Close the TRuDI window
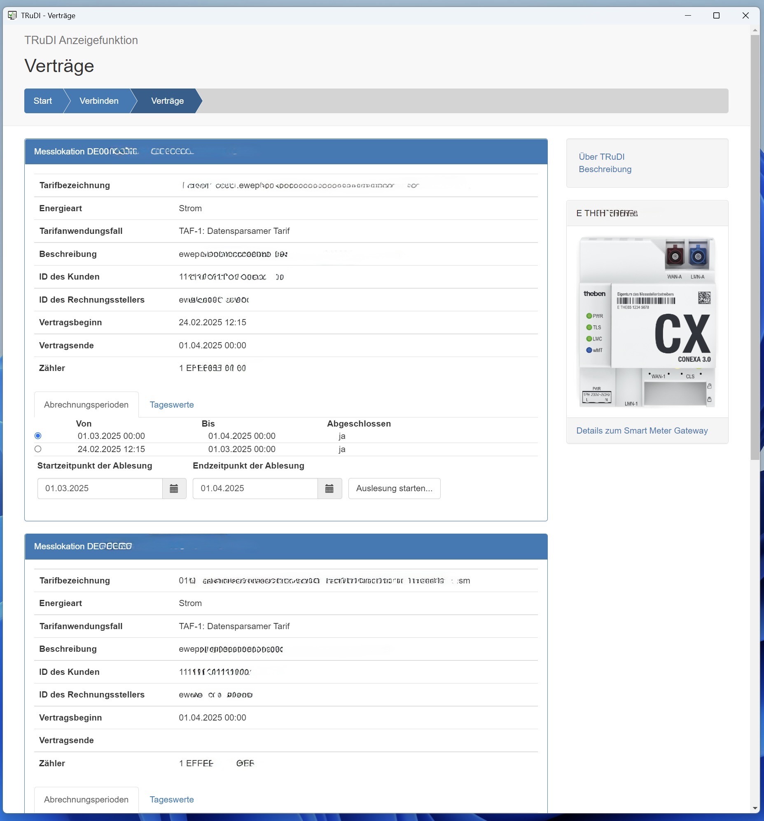The width and height of the screenshot is (764, 821). tap(745, 15)
